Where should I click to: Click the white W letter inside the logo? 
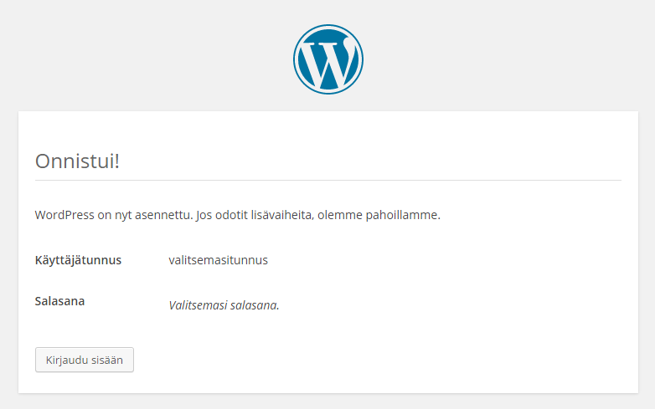coord(328,63)
